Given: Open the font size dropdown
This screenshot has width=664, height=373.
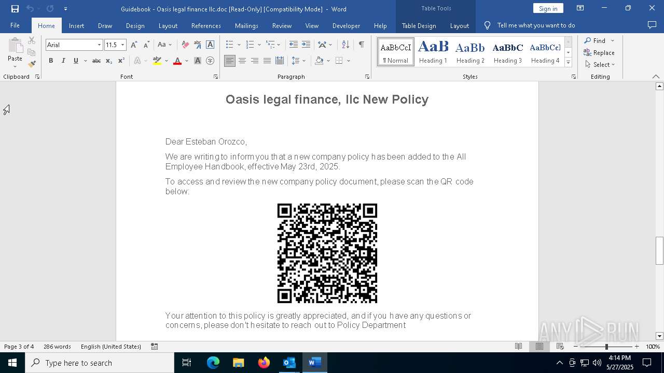Looking at the screenshot, I should [x=123, y=45].
